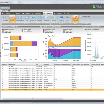Sort by Host column header
Image resolution: width=104 pixels, height=104 pixels.
(39, 64)
